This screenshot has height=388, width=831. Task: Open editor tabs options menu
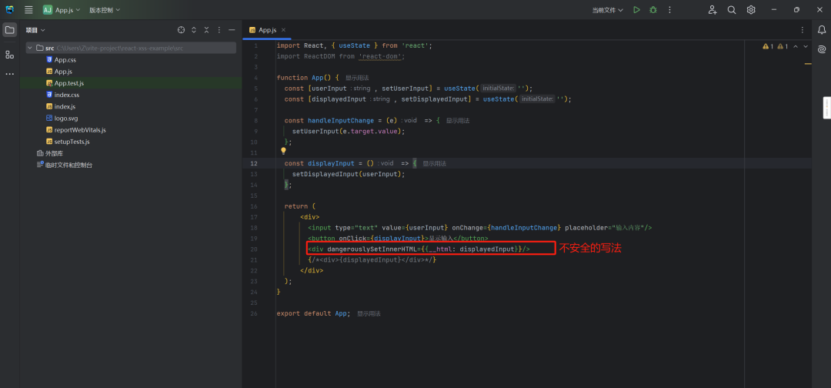pyautogui.click(x=802, y=30)
